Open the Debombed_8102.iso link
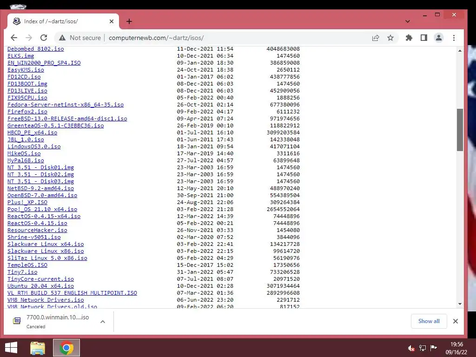 [35, 49]
